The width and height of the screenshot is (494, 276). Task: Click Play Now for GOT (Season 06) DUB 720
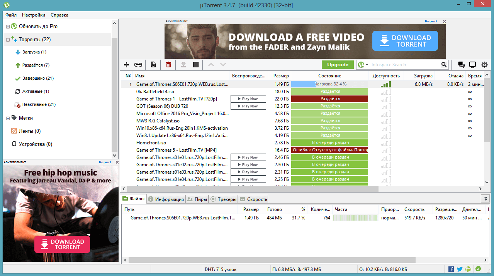click(x=248, y=106)
